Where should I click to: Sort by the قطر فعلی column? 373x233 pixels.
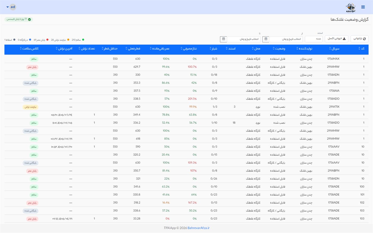click(x=133, y=49)
